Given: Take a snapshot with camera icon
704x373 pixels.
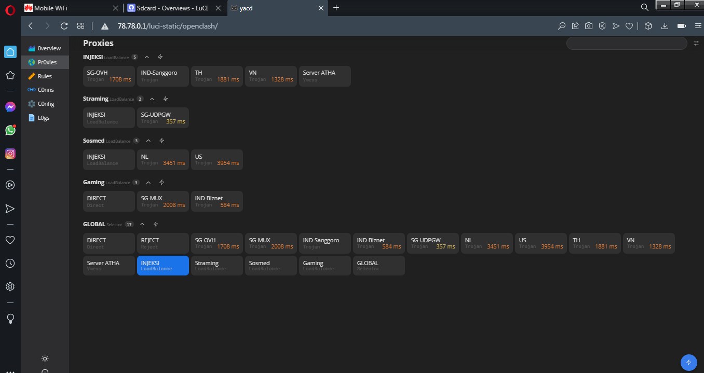Looking at the screenshot, I should pos(589,26).
